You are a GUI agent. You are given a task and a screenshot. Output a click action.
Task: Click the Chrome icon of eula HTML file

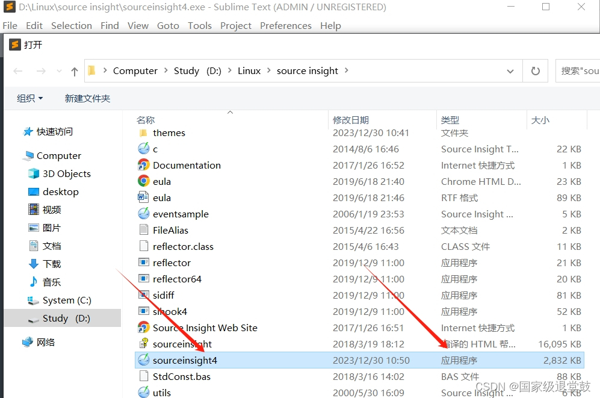click(143, 181)
